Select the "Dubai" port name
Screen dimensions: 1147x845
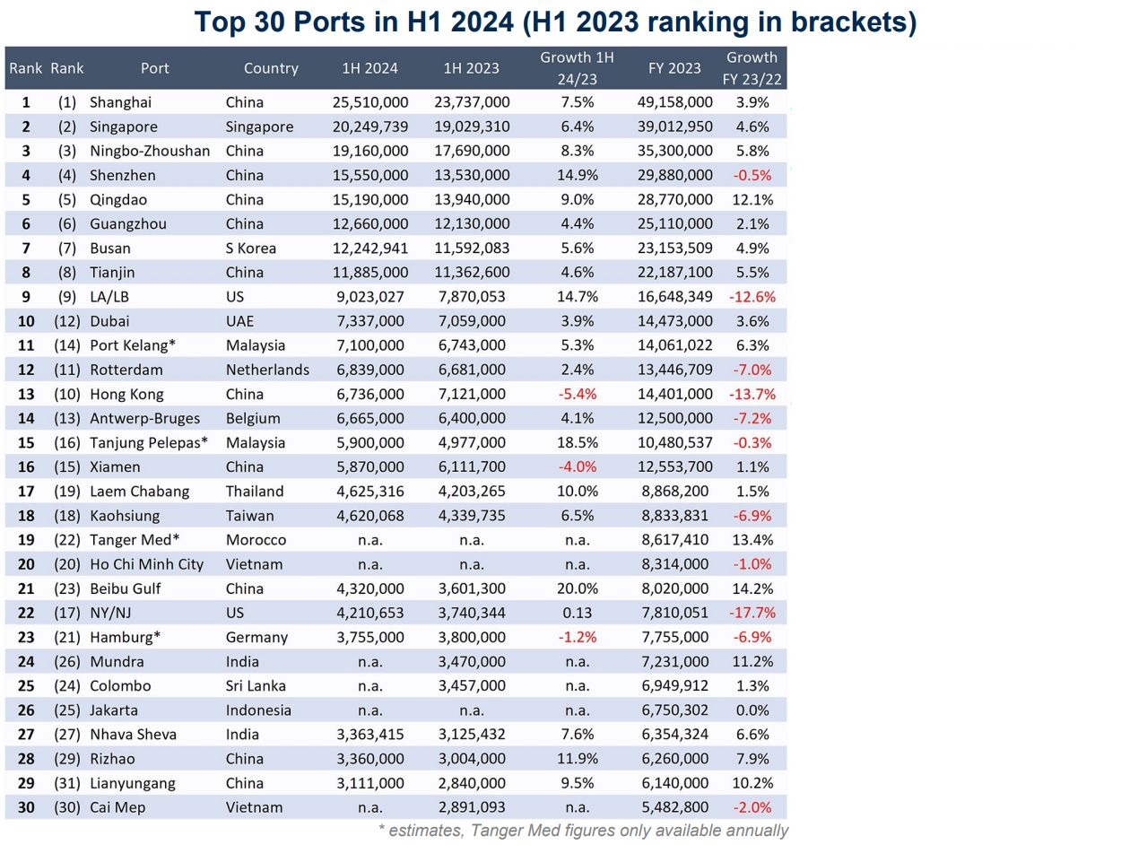point(109,321)
